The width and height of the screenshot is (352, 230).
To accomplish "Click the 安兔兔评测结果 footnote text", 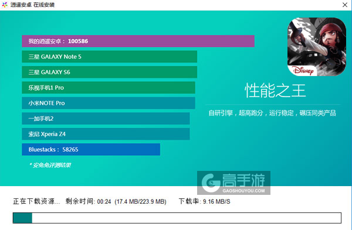I will click(50, 165).
